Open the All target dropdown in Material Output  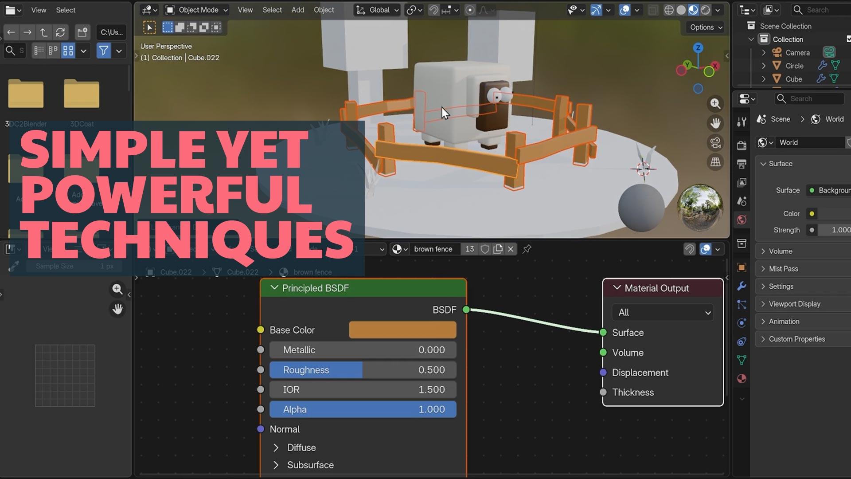pos(663,313)
